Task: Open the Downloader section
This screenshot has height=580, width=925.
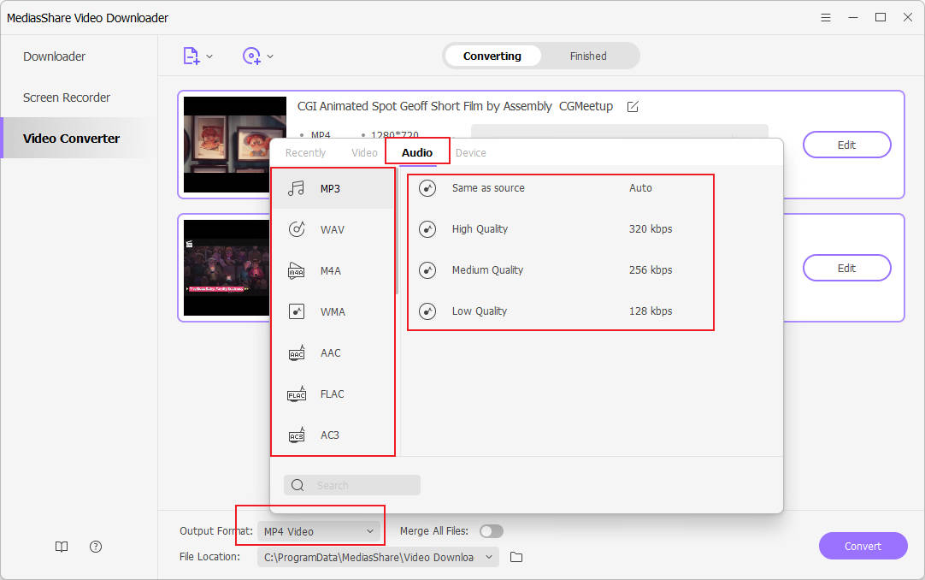Action: pyautogui.click(x=54, y=56)
